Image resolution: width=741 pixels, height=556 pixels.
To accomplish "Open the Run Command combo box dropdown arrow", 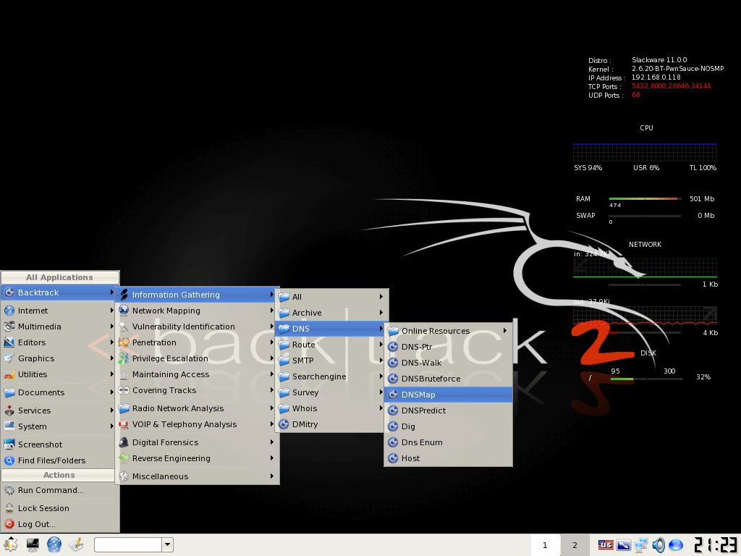I will tap(167, 544).
